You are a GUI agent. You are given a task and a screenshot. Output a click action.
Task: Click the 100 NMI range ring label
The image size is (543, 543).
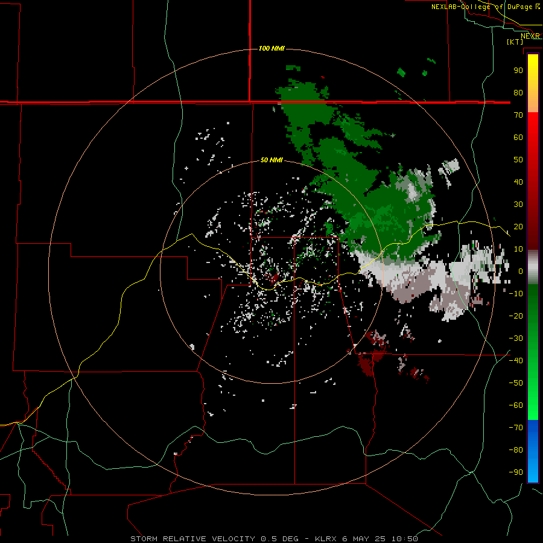pos(271,48)
